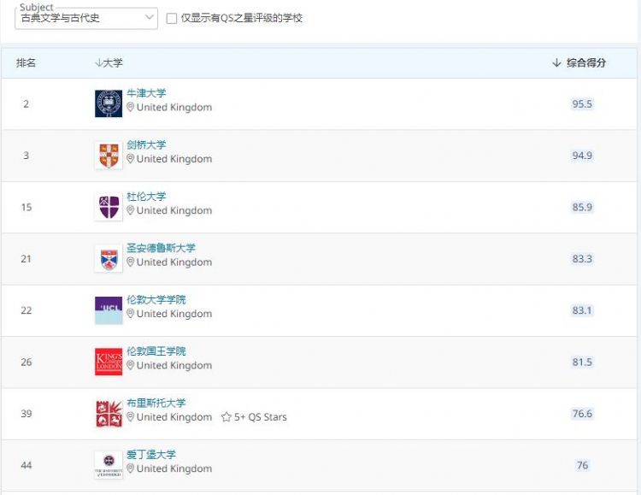Image resolution: width=641 pixels, height=495 pixels.
Task: Click the King's College London red logo
Action: (x=109, y=362)
